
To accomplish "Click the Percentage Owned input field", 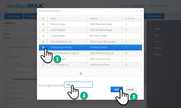I will [x=78, y=85].
